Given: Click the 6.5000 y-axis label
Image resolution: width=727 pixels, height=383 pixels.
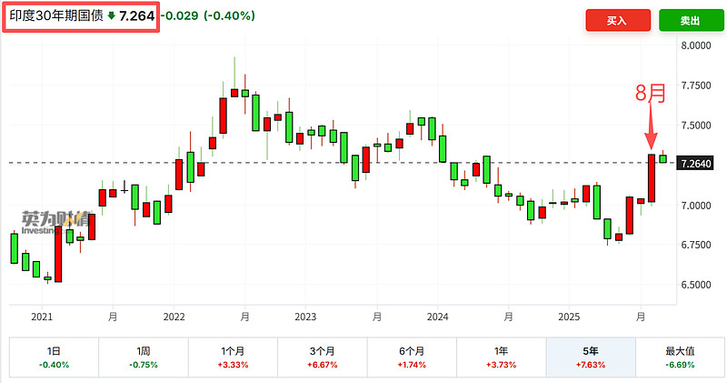Looking at the screenshot, I should (x=696, y=285).
